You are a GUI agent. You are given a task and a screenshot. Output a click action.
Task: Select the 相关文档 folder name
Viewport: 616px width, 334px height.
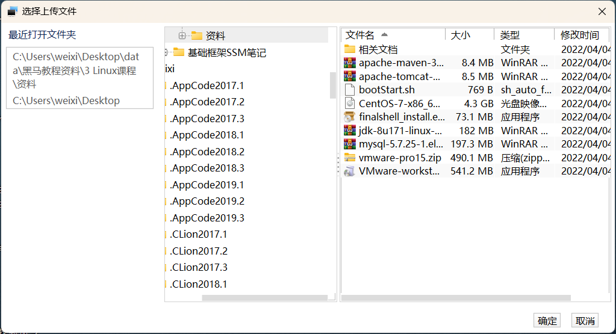[x=378, y=49]
